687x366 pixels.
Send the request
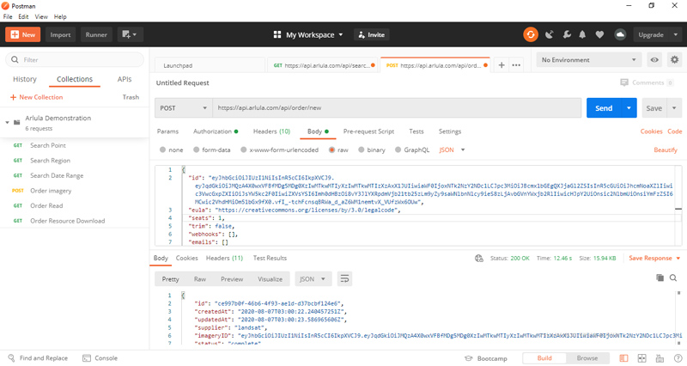604,108
